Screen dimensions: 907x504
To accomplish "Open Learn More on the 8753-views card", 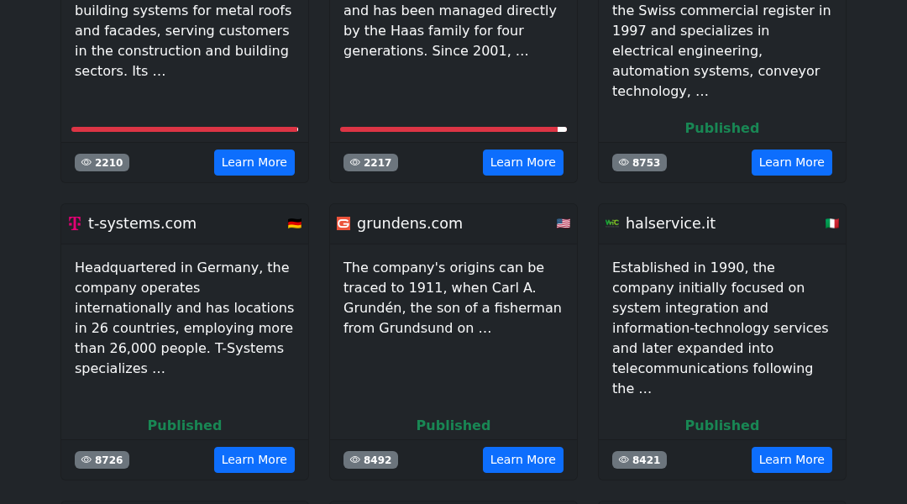I will point(792,163).
